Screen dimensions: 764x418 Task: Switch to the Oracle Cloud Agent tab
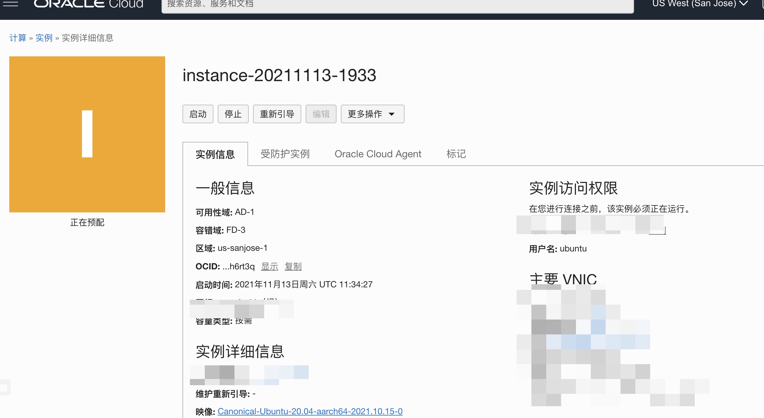(x=378, y=154)
